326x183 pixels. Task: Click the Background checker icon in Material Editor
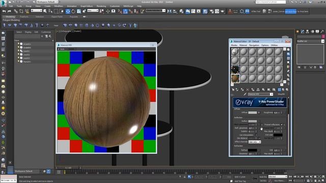pos(288,58)
